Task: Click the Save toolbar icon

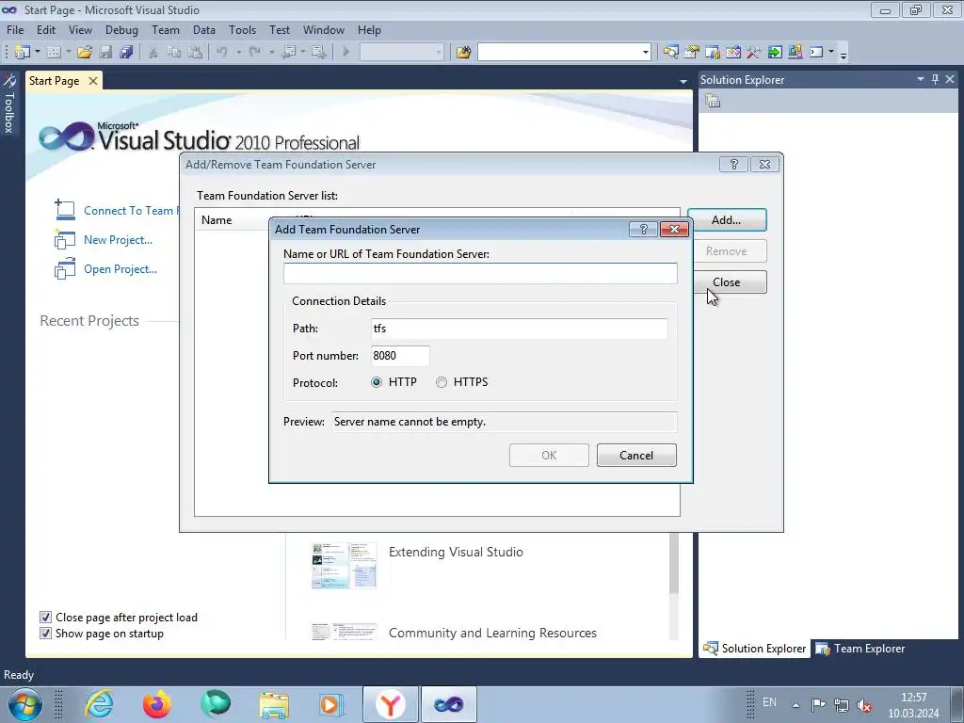Action: click(x=105, y=53)
